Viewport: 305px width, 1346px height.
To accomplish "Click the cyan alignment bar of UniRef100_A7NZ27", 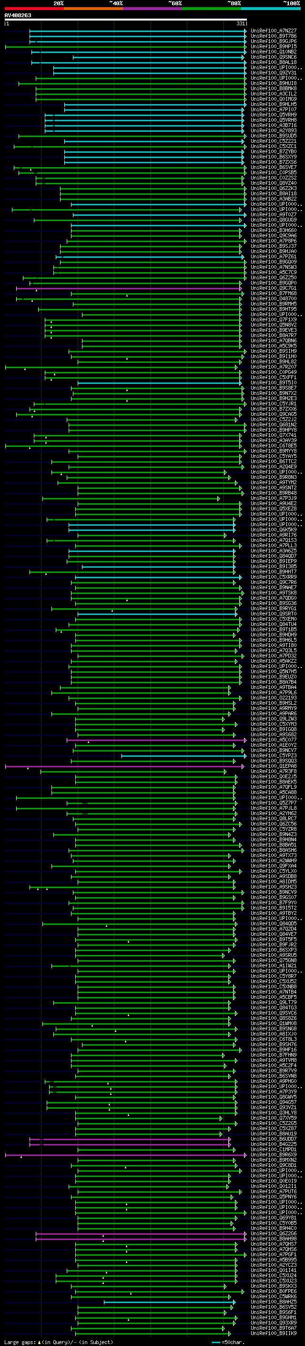I will tap(138, 31).
